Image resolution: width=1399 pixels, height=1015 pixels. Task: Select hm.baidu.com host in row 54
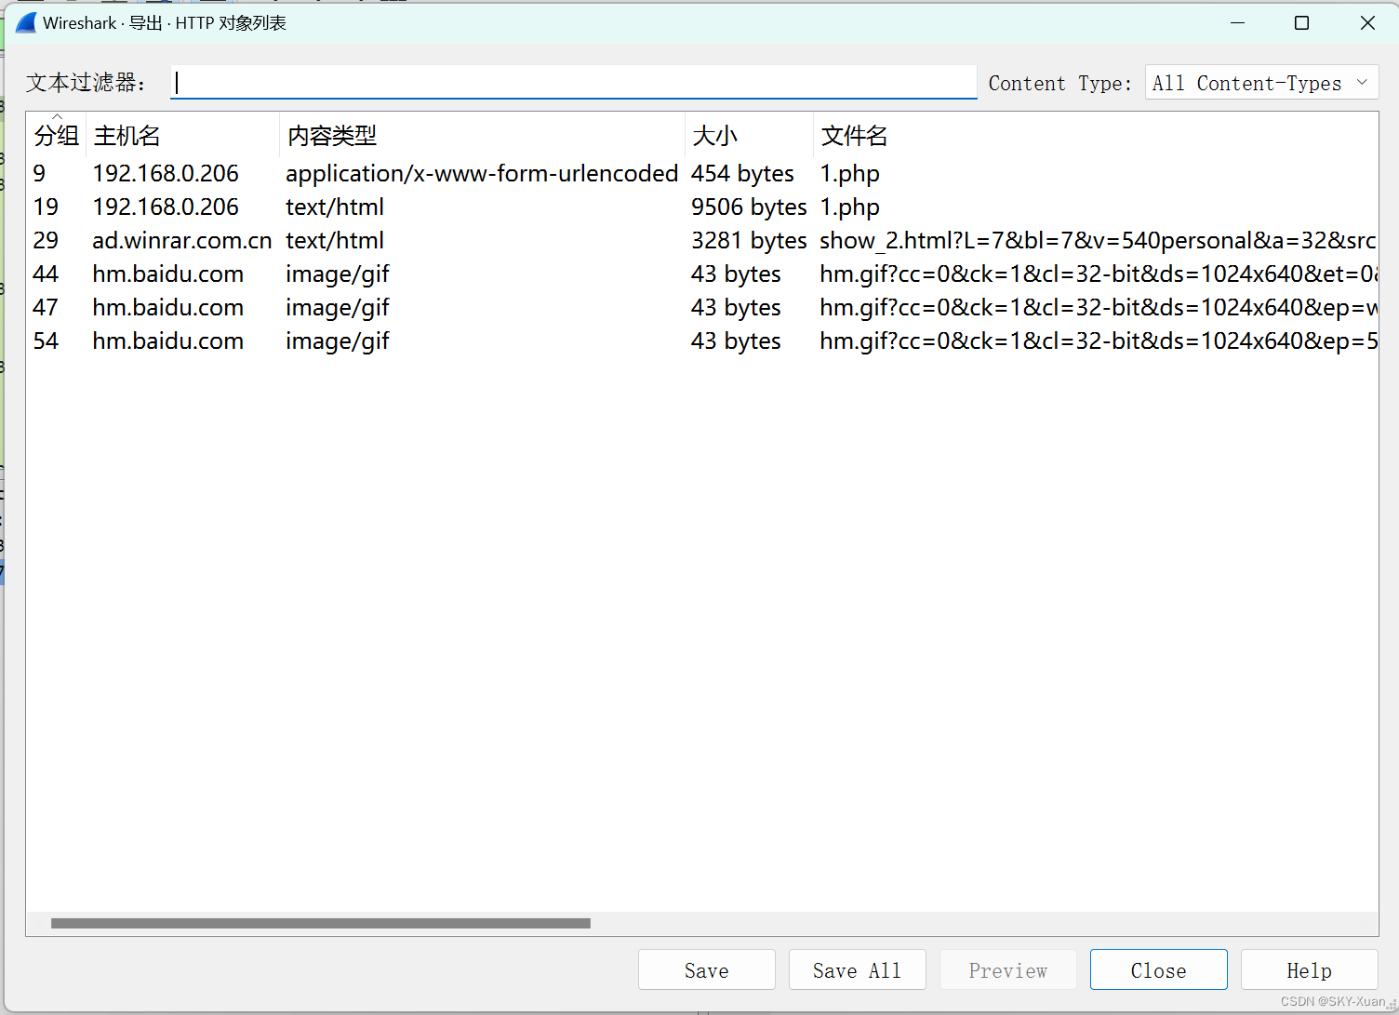pyautogui.click(x=167, y=341)
